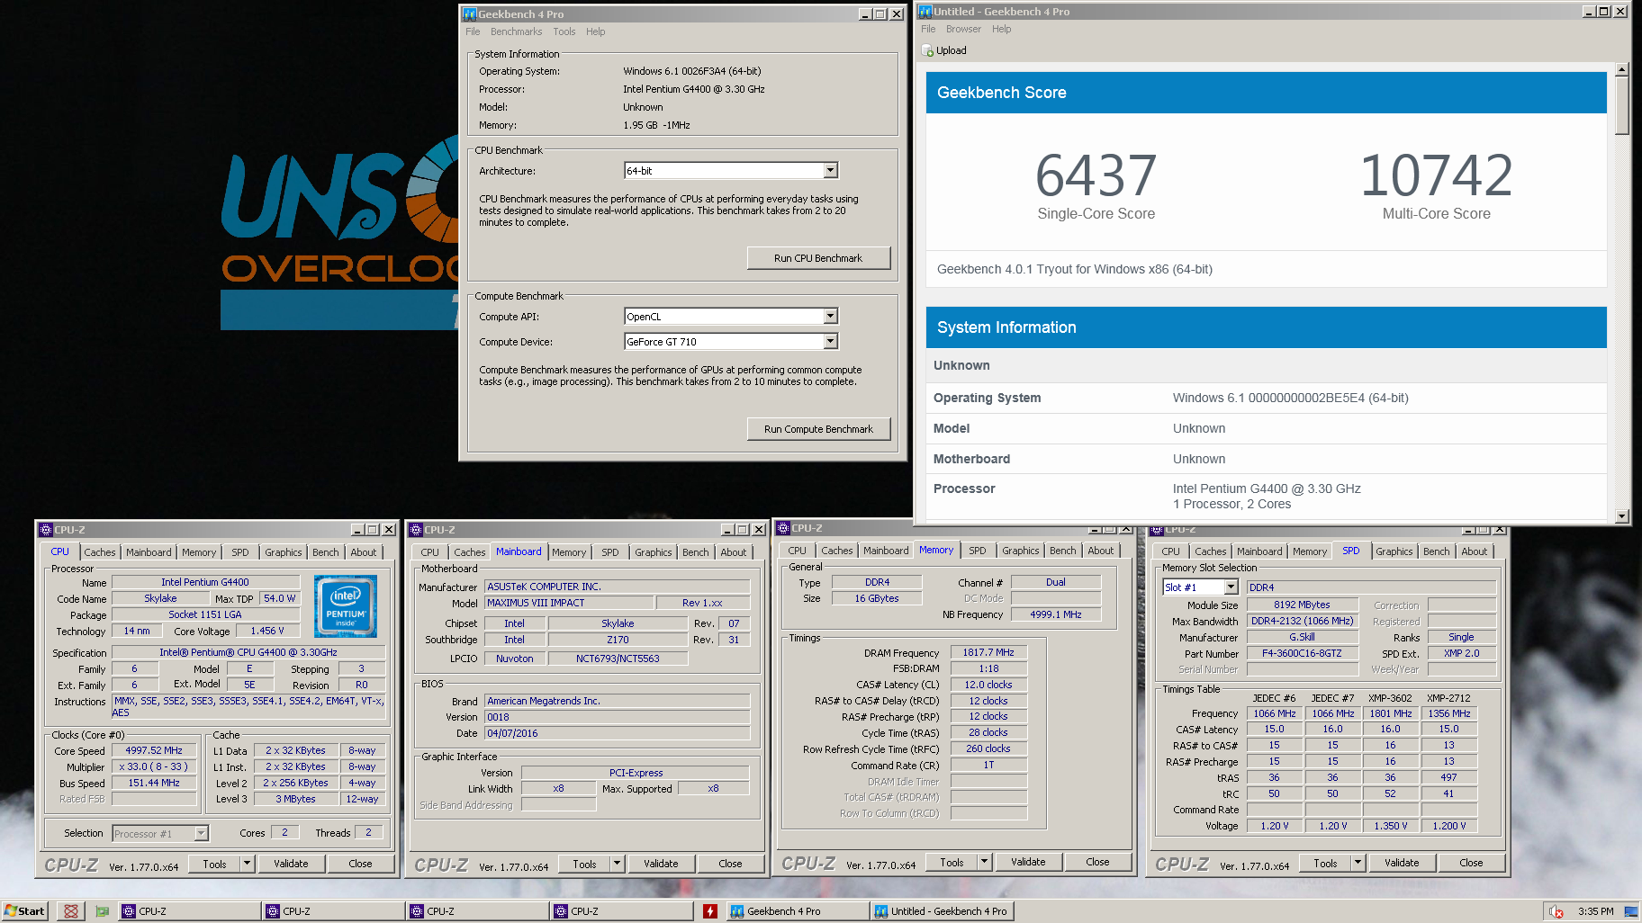The height and width of the screenshot is (923, 1642).
Task: Click the Core Speed 4997.52 MHz value
Action: pos(154,750)
